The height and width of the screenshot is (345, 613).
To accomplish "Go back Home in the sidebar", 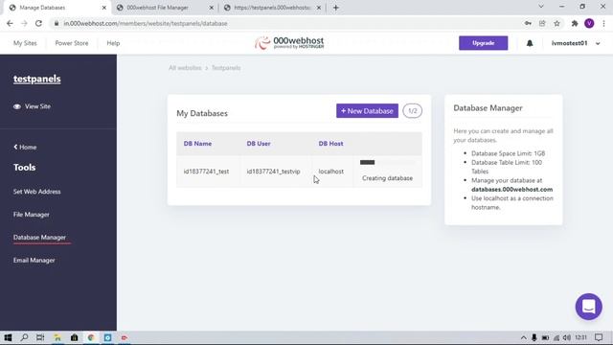I will click(25, 147).
